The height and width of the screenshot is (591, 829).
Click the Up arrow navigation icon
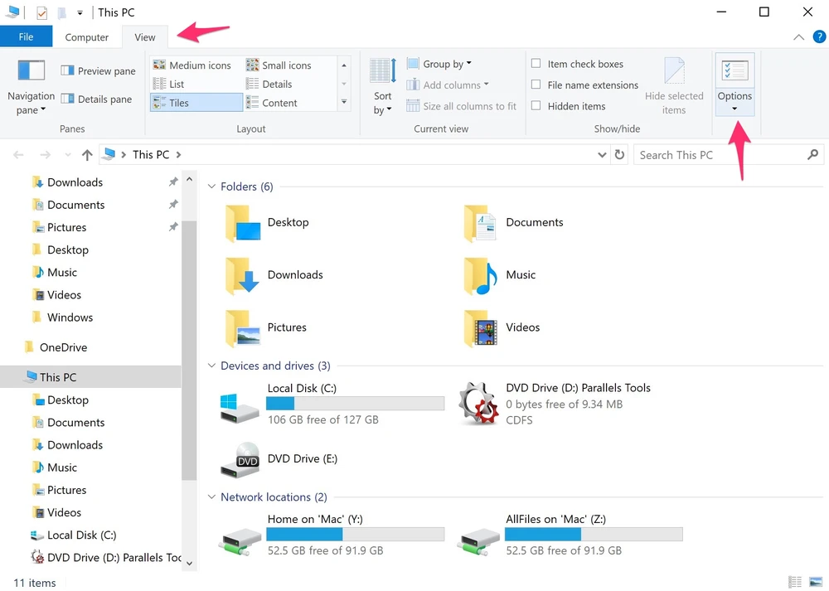click(x=87, y=155)
